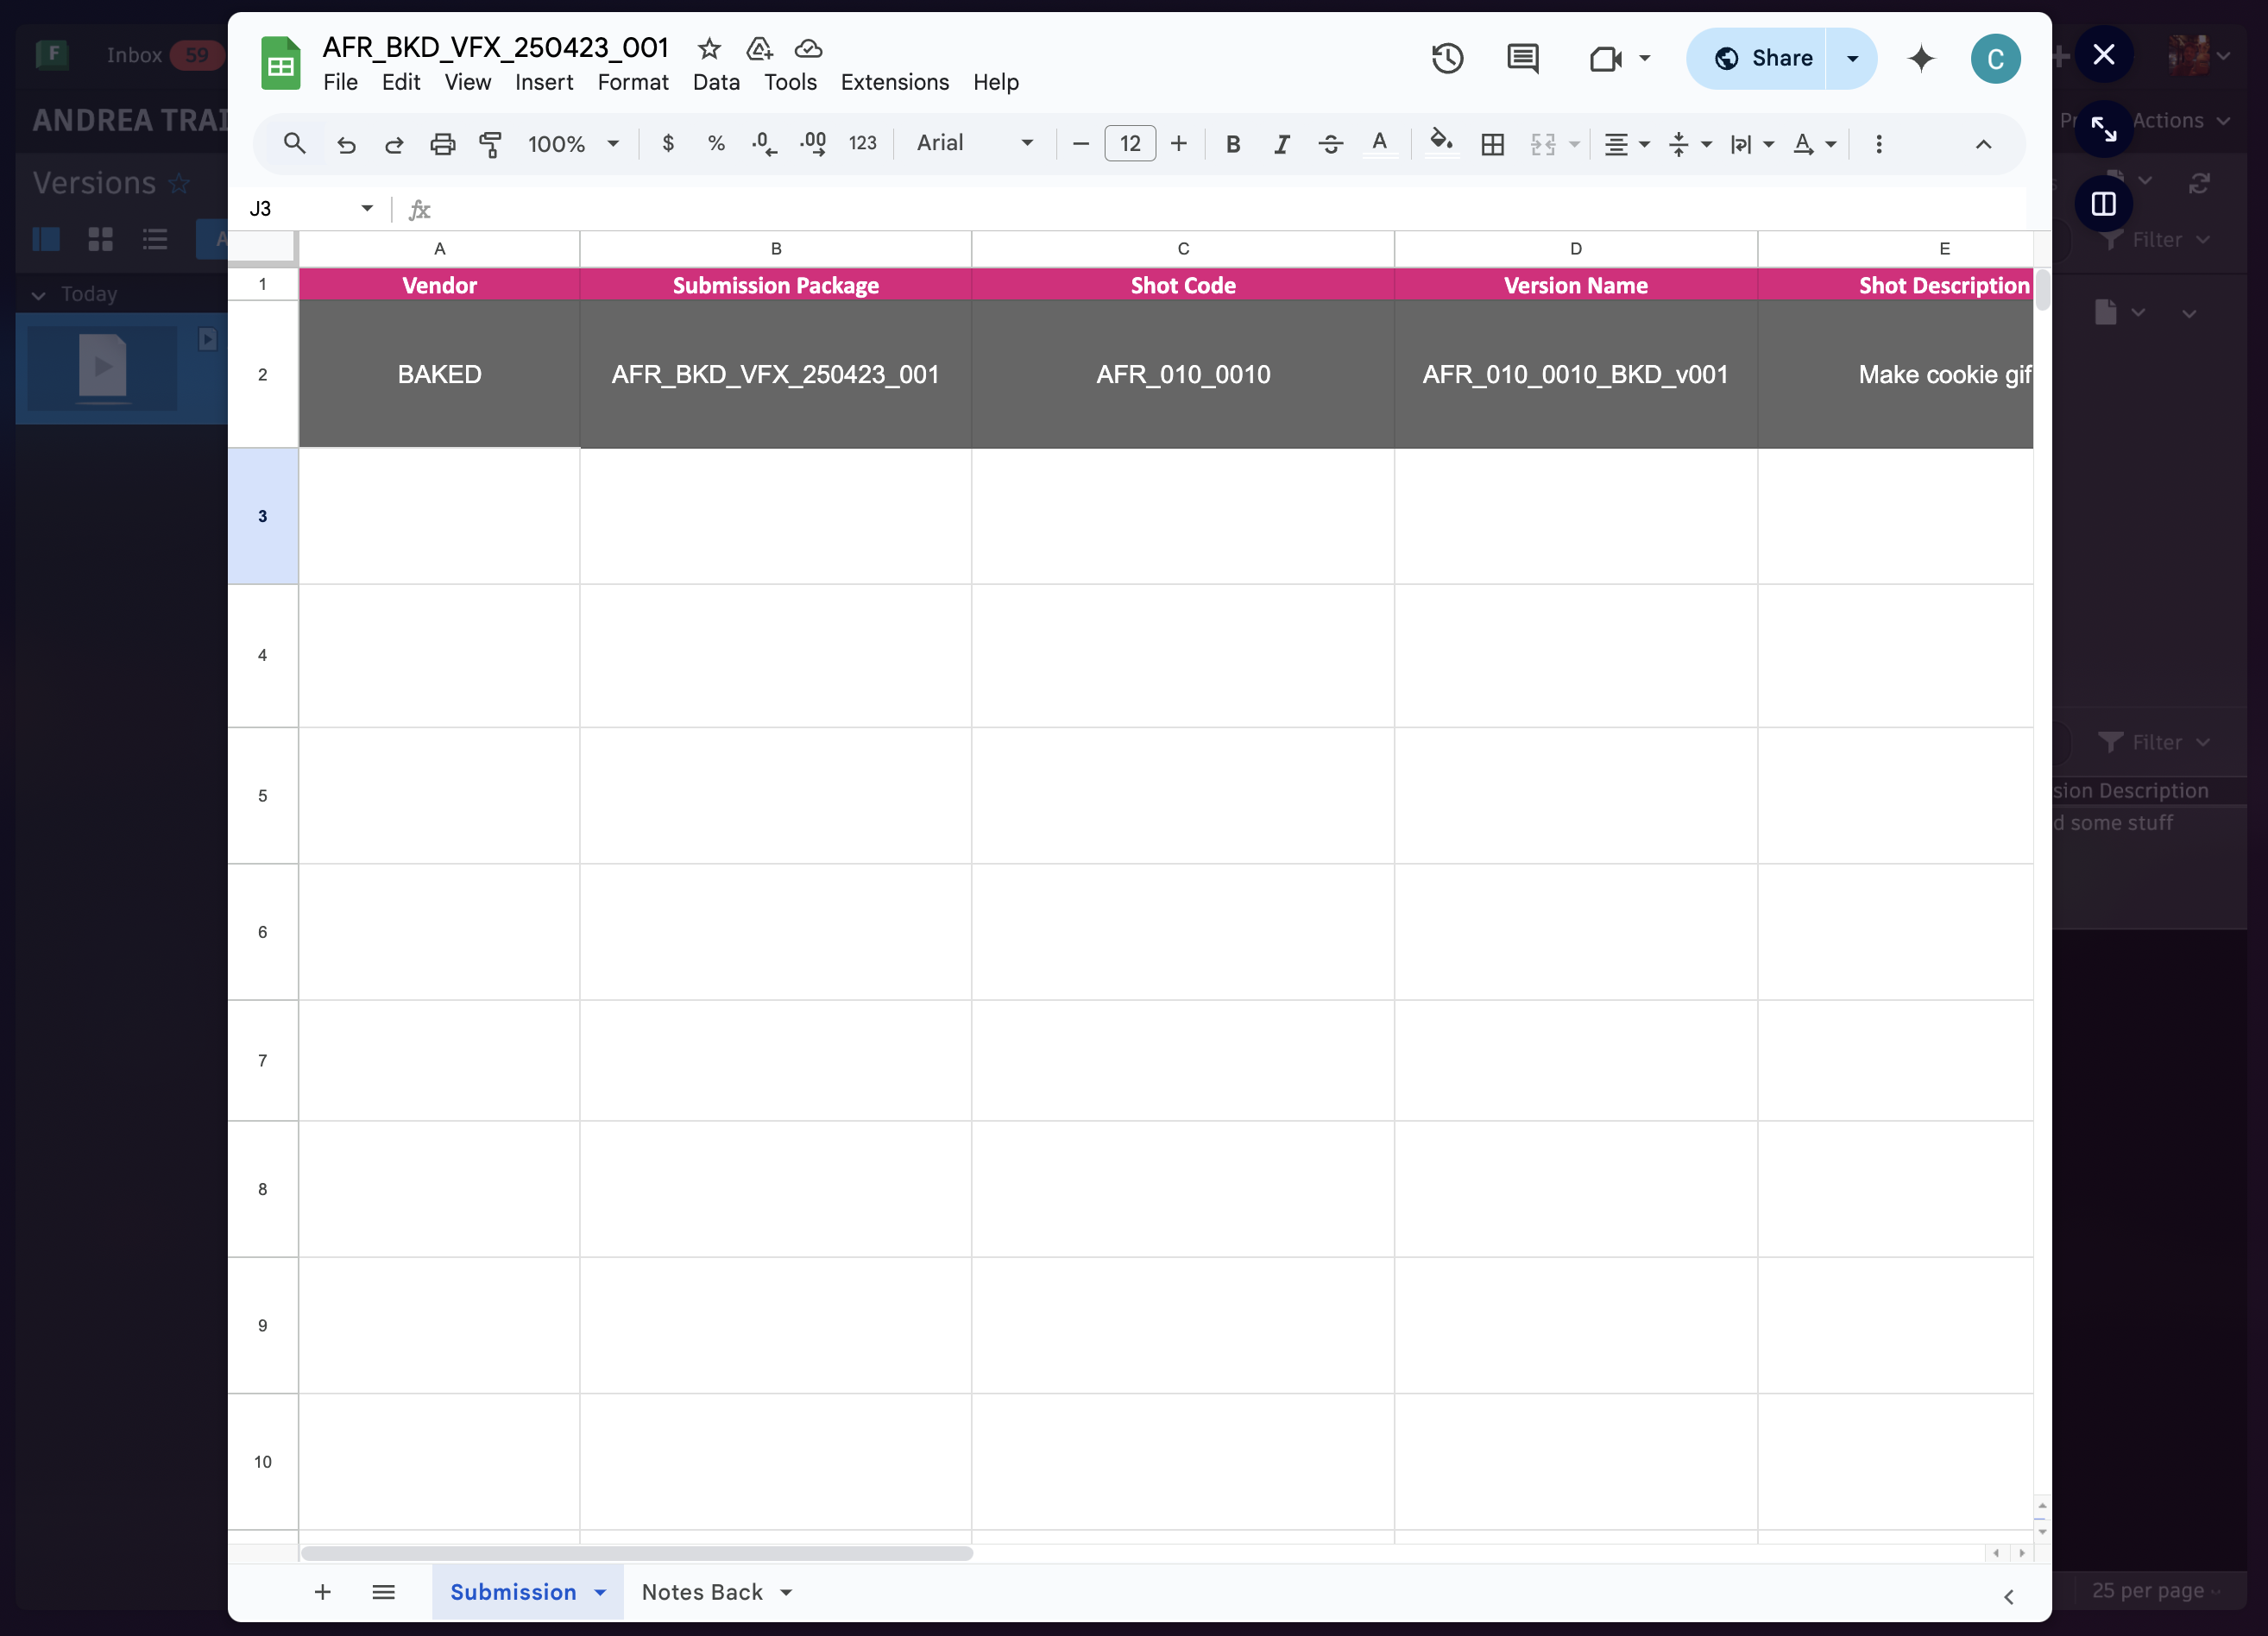Viewport: 2268px width, 1636px height.
Task: Expand the Name Box dropdown arrow
Action: click(367, 208)
